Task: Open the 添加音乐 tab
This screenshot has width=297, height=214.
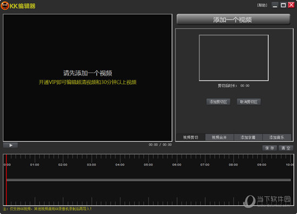Action: (x=276, y=137)
